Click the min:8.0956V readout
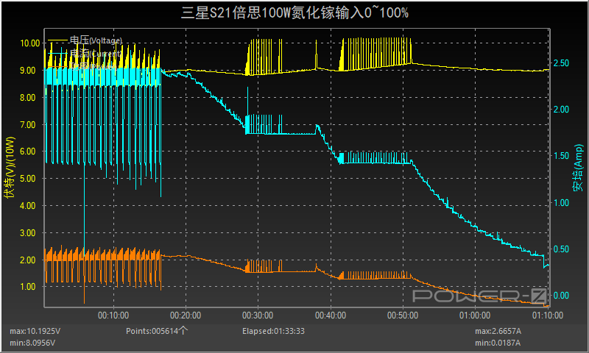 coord(32,343)
